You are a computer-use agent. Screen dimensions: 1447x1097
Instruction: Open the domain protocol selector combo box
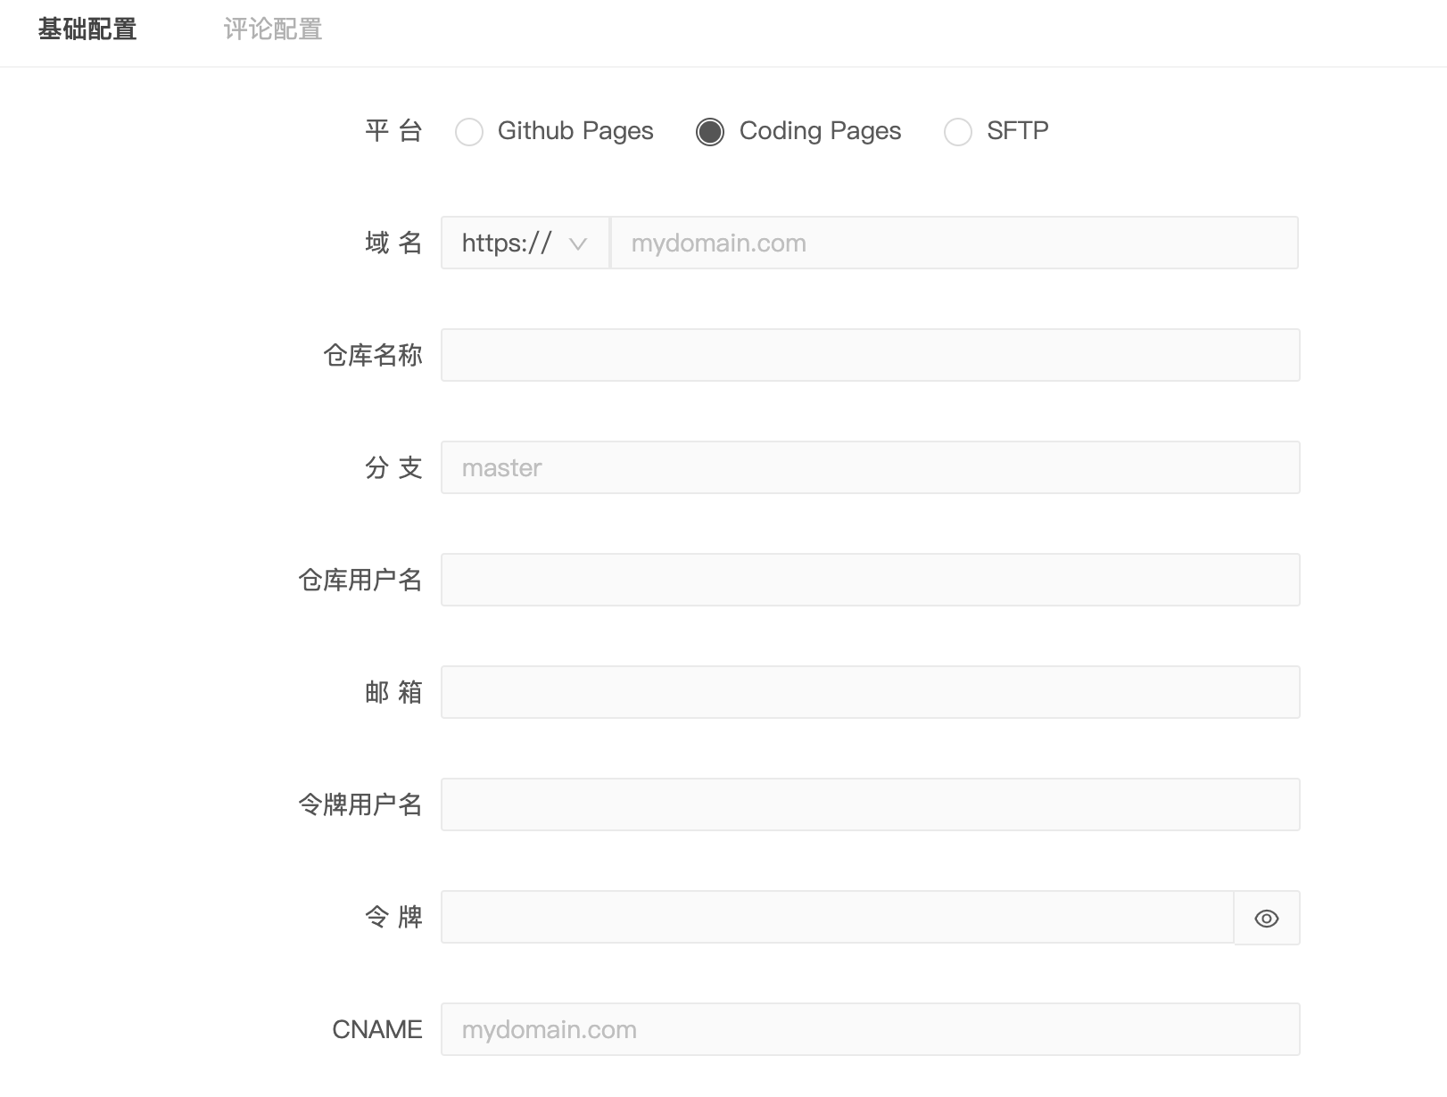[525, 243]
